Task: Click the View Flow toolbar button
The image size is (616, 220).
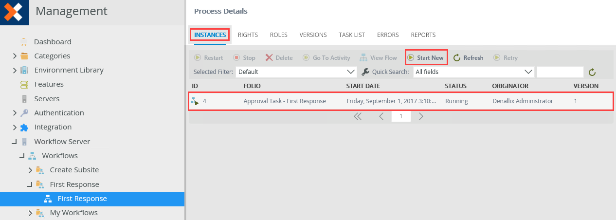Action: pyautogui.click(x=379, y=57)
